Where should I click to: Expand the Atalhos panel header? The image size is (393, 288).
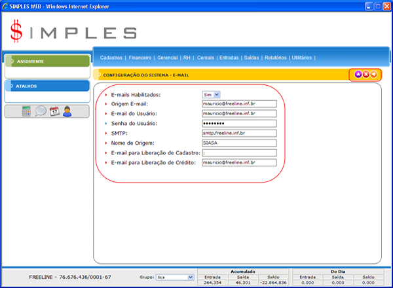(x=47, y=86)
